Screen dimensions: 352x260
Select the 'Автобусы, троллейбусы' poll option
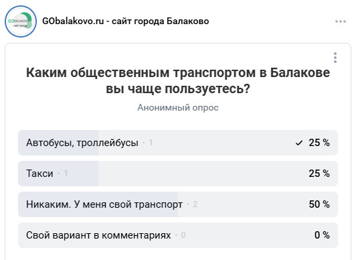pos(178,143)
